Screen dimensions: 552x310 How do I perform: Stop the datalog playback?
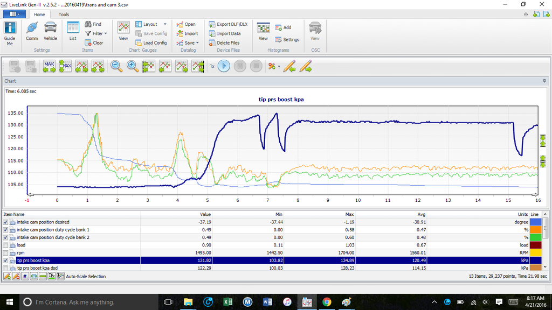[256, 66]
